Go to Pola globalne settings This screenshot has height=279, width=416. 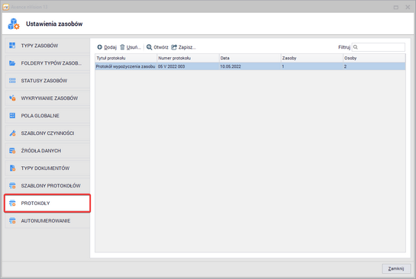[47, 116]
